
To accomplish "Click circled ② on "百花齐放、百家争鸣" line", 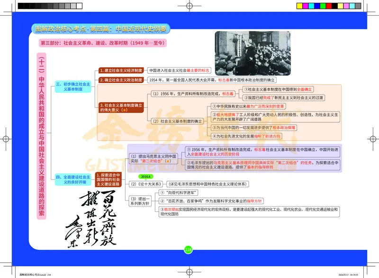I will click(163, 200).
